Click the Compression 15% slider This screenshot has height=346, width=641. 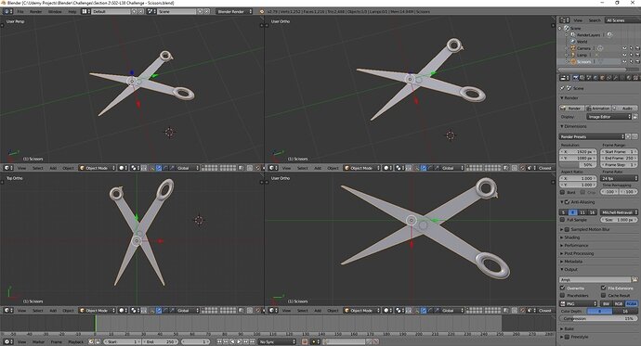pyautogui.click(x=598, y=318)
